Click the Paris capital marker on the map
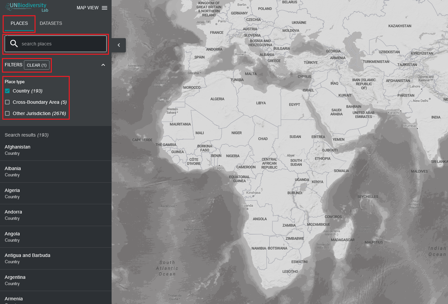This screenshot has height=304, width=448. click(216, 24)
